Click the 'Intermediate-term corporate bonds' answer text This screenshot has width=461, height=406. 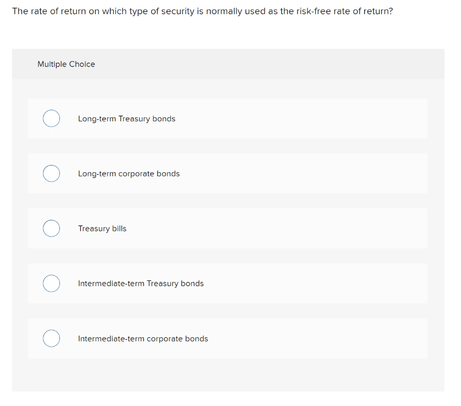[143, 339]
